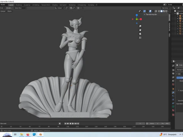The image size is (183, 137).
Task: Open the Rendering workspace tab
Action: pos(72,5)
